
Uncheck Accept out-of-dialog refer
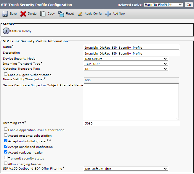[6, 141]
